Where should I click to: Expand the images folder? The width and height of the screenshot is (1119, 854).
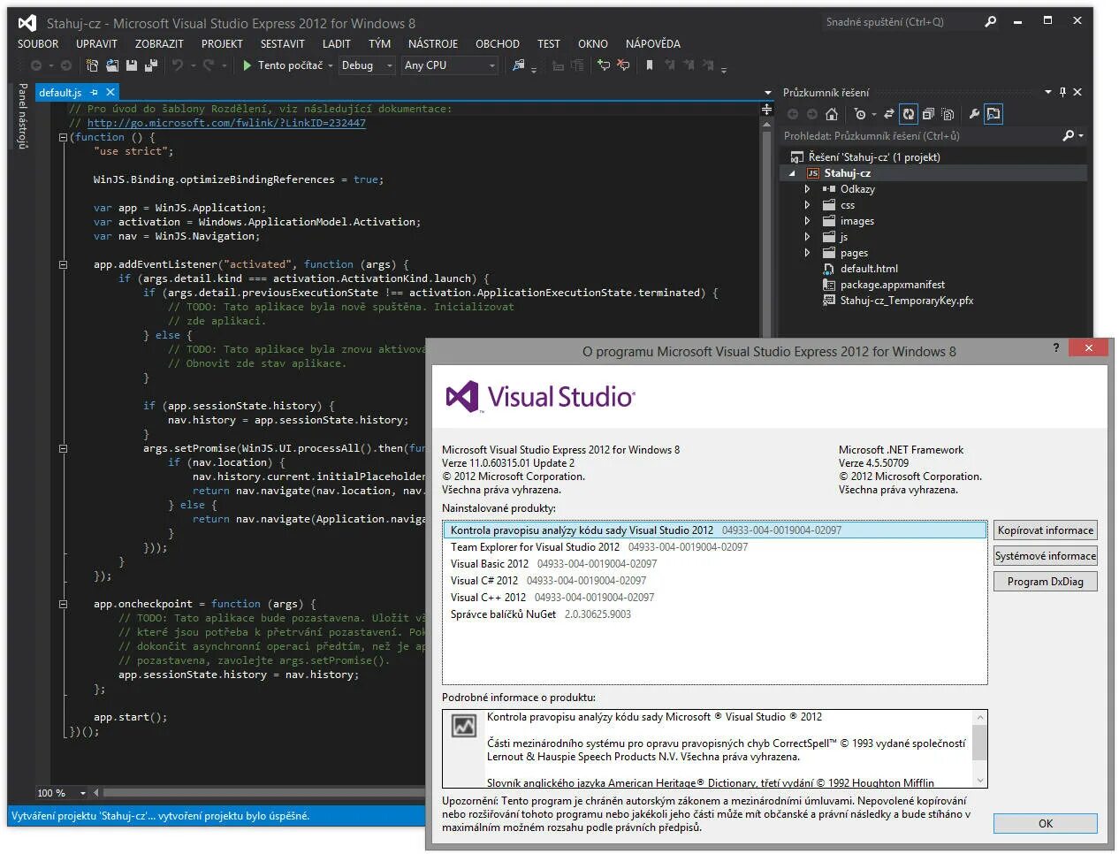[x=807, y=221]
